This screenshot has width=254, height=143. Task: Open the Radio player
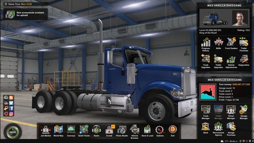pyautogui.click(x=96, y=131)
